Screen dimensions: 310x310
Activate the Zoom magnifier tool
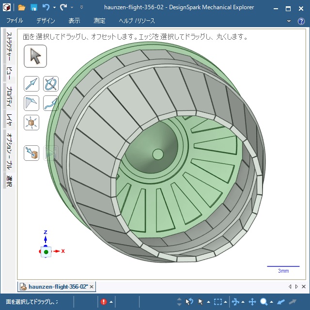pyautogui.click(x=263, y=302)
